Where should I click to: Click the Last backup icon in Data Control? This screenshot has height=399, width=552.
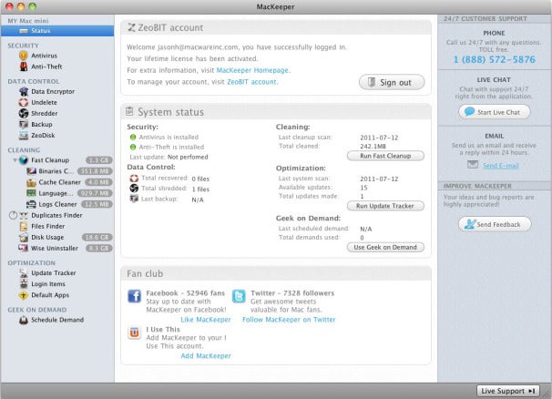[x=134, y=199]
